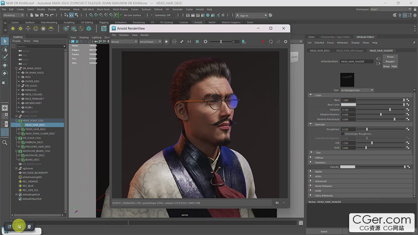Click checker map button next to Melanin
Viewport: 418px width, 235px height.
pyautogui.click(x=408, y=110)
